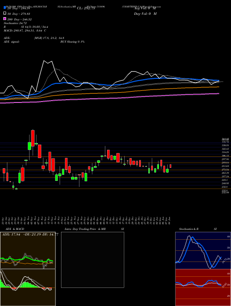Open the MACD histogram mini chart
231x306 pixels.
click(x=28, y=287)
